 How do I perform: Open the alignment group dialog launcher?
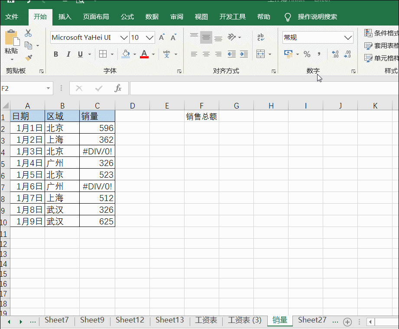274,71
